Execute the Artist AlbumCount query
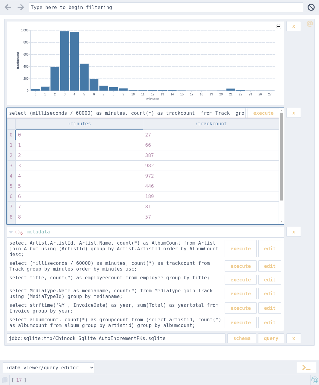The width and height of the screenshot is (319, 385). [241, 249]
